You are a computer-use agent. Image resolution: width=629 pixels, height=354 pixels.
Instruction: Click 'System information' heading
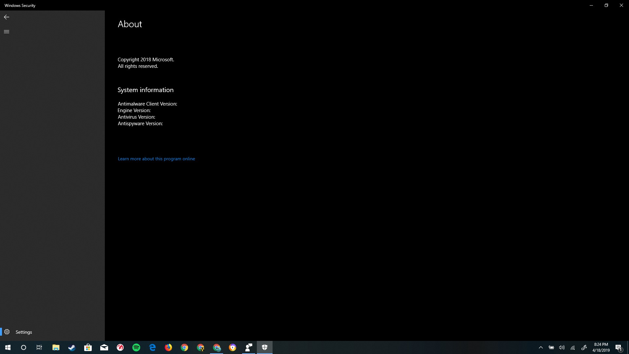click(145, 90)
